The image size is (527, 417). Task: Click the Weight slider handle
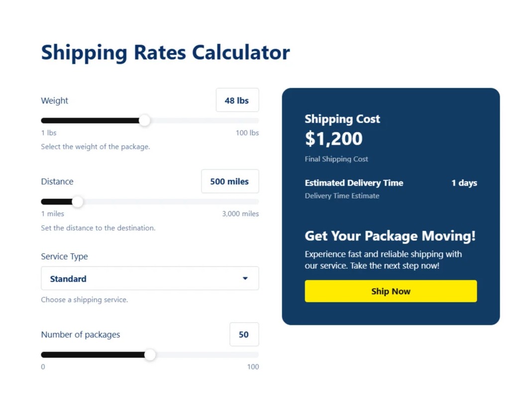click(144, 121)
